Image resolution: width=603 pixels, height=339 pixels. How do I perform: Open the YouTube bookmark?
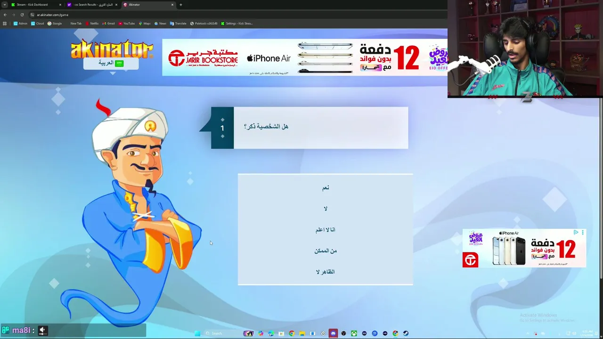click(x=127, y=24)
